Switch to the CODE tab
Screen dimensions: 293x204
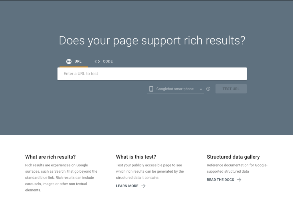pyautogui.click(x=104, y=62)
